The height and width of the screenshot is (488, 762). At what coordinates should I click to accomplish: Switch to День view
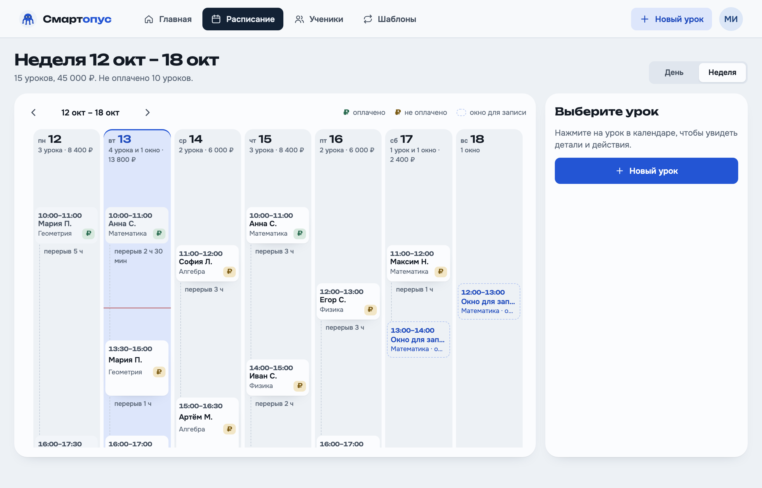674,72
